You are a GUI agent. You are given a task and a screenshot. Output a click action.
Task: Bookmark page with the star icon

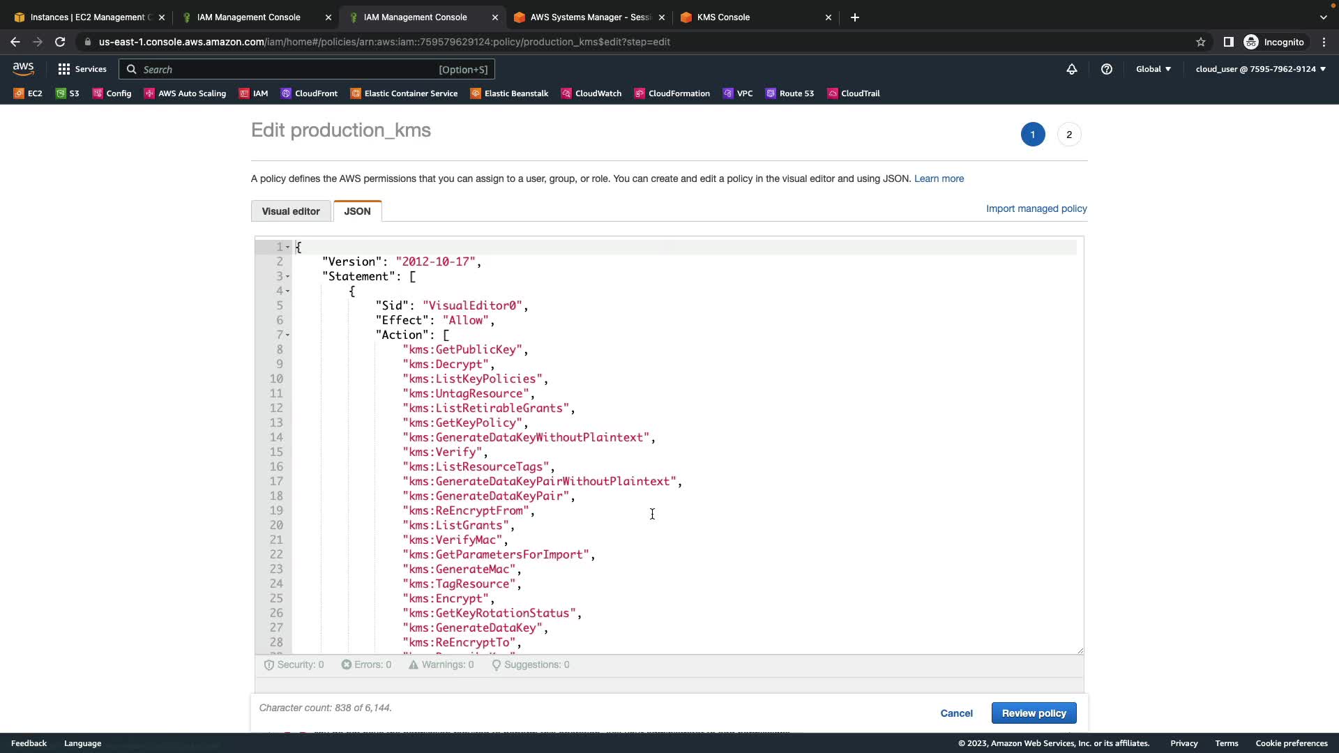click(x=1200, y=42)
